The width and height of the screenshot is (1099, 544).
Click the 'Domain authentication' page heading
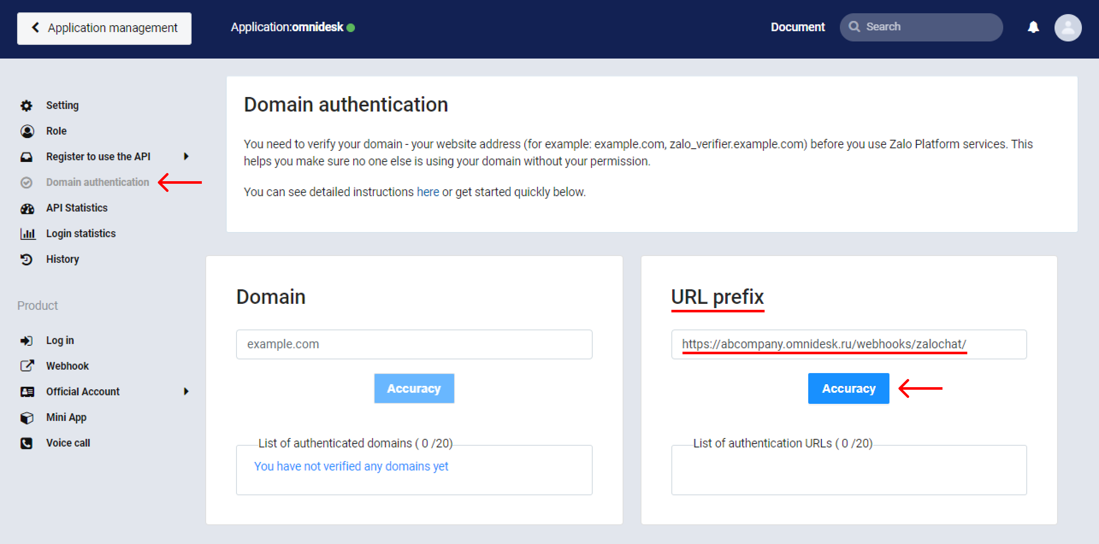(346, 105)
